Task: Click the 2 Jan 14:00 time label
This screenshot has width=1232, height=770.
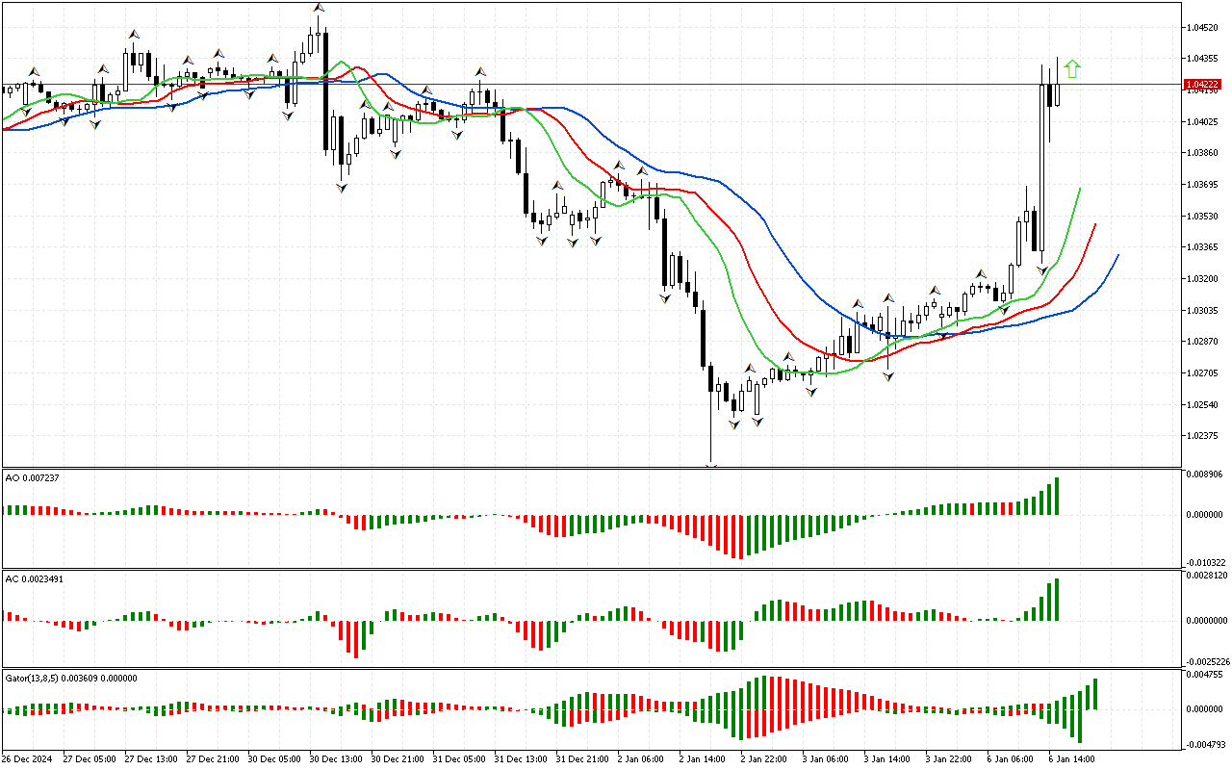Action: click(703, 758)
